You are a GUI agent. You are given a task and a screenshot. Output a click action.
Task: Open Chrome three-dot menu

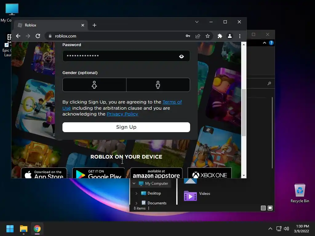point(240,36)
